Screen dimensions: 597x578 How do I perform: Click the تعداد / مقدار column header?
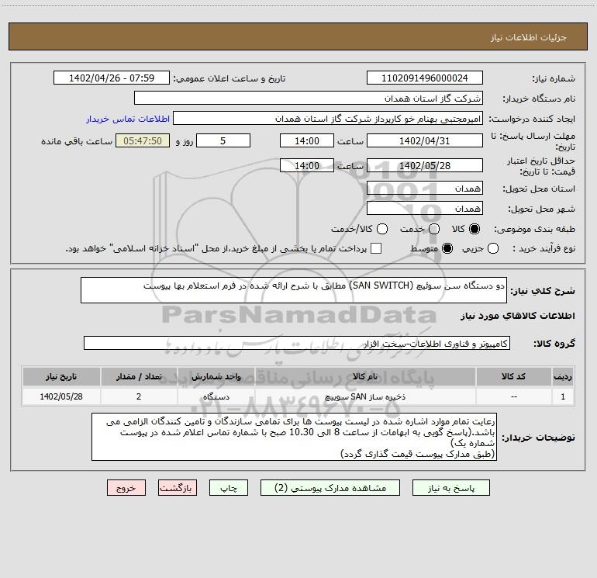tap(139, 376)
